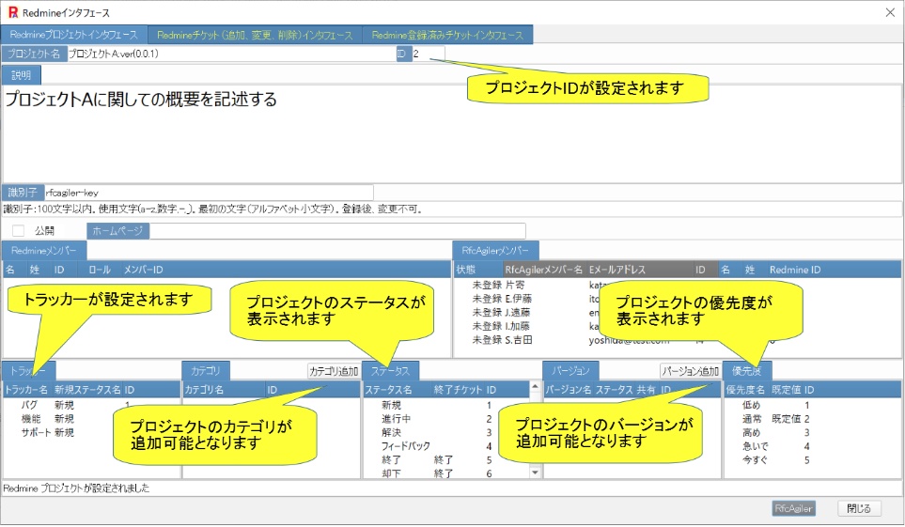Select the 進行中 status row
This screenshot has height=527, width=905.
[445, 419]
